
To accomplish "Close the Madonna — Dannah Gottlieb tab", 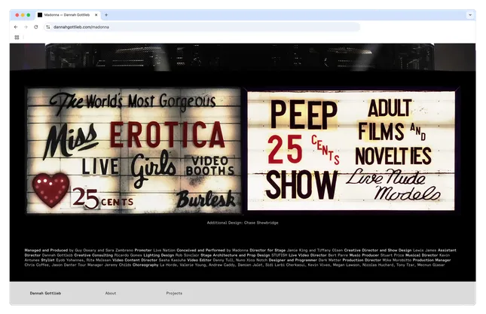I will [x=96, y=15].
